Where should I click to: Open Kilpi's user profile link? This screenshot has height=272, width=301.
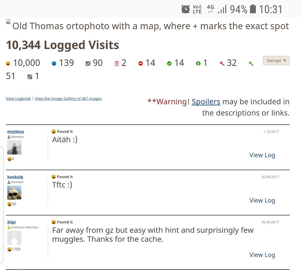11,222
